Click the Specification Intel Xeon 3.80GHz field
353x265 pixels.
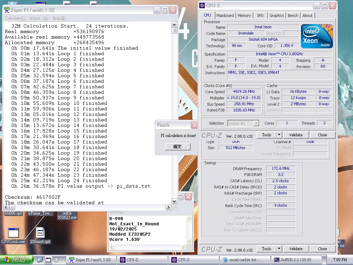(279, 54)
